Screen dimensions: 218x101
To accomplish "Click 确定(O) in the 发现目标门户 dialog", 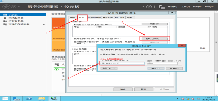I will click(156, 69).
